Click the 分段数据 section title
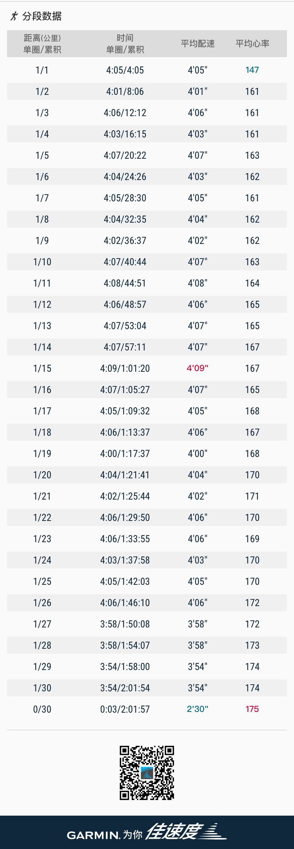 [42, 16]
